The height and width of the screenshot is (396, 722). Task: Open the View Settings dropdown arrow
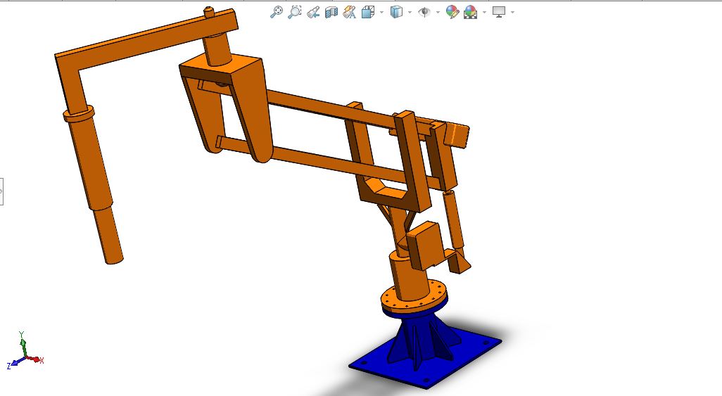[x=512, y=12]
